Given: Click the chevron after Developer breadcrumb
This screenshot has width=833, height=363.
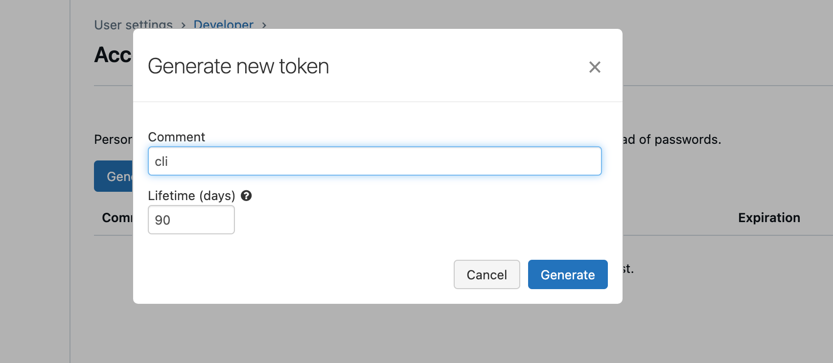Looking at the screenshot, I should pyautogui.click(x=264, y=25).
